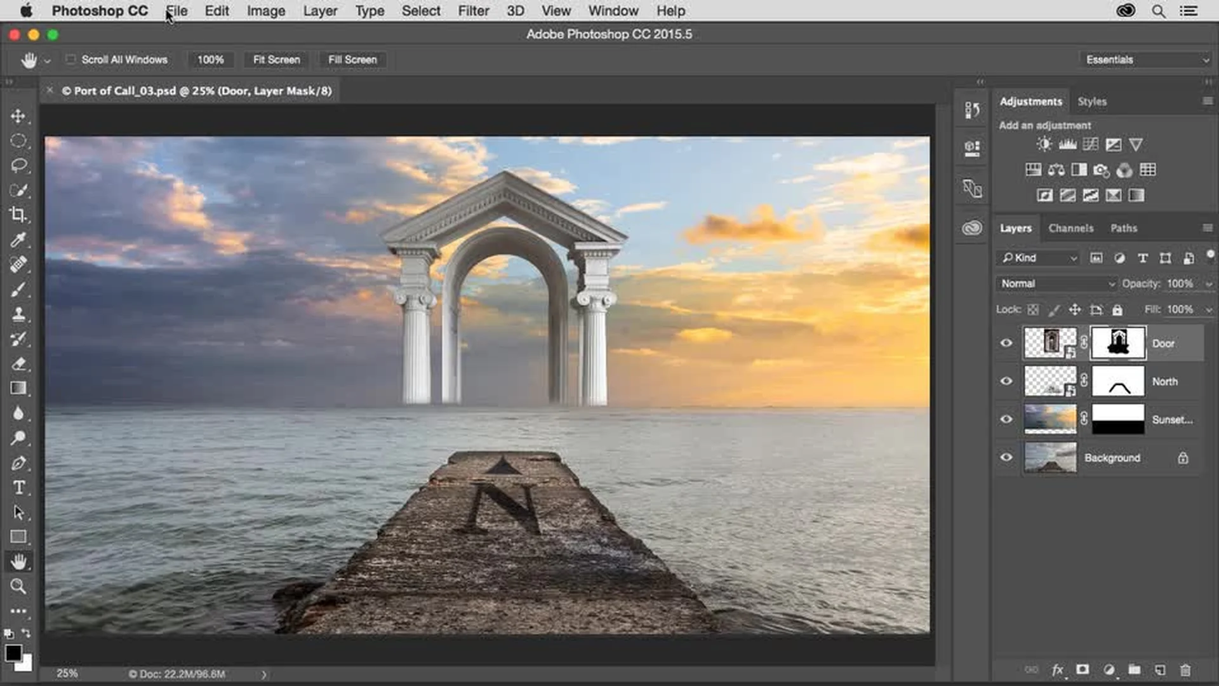The image size is (1219, 686).
Task: Create a new layer group
Action: tap(1134, 669)
